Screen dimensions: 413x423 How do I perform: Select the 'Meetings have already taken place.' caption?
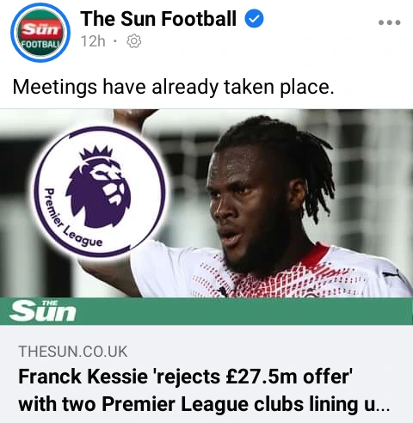tap(173, 87)
